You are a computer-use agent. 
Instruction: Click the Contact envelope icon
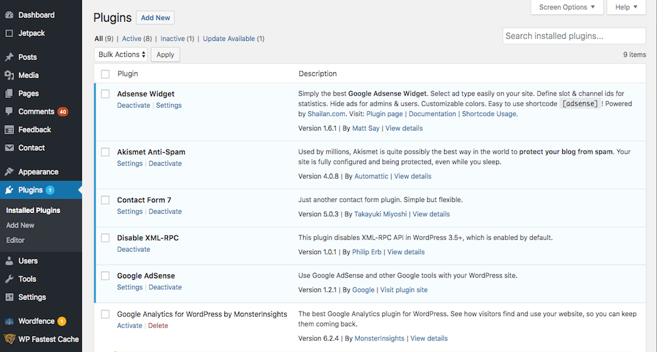pyautogui.click(x=9, y=148)
